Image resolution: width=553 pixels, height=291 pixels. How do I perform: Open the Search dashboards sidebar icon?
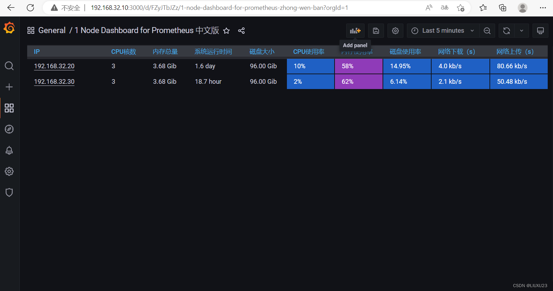(9, 66)
